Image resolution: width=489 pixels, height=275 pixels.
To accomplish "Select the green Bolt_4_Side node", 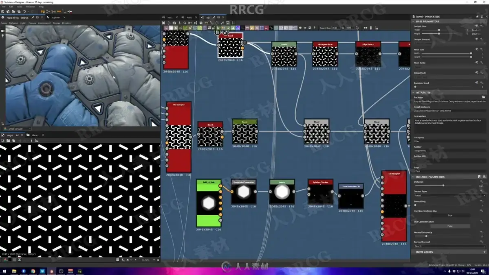I will [x=209, y=203].
